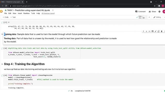This screenshot has width=165, height=92.
Task: Click the Colab logo
Action: point(1,11)
